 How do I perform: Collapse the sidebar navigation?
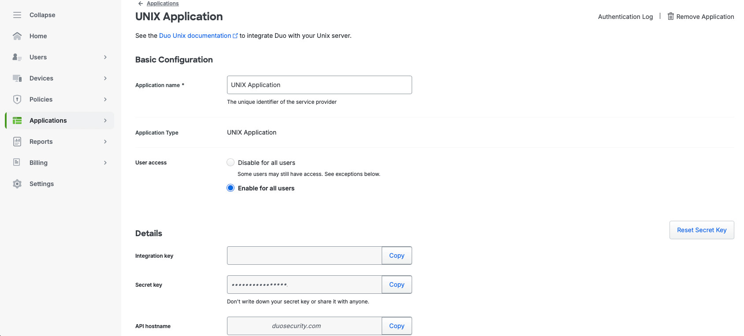pyautogui.click(x=17, y=15)
